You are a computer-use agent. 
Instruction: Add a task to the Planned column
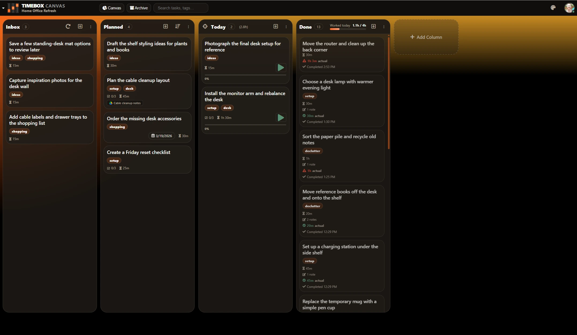[x=165, y=26]
